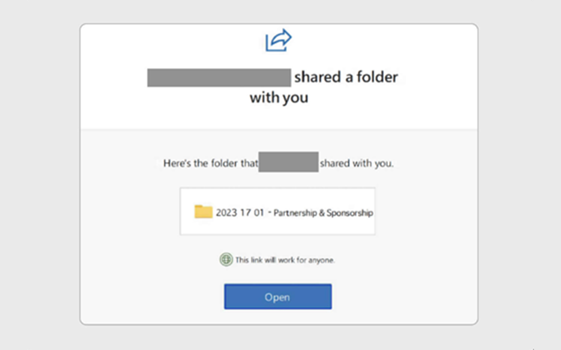Click the word 'shared' in the heading

pyautogui.click(x=318, y=77)
